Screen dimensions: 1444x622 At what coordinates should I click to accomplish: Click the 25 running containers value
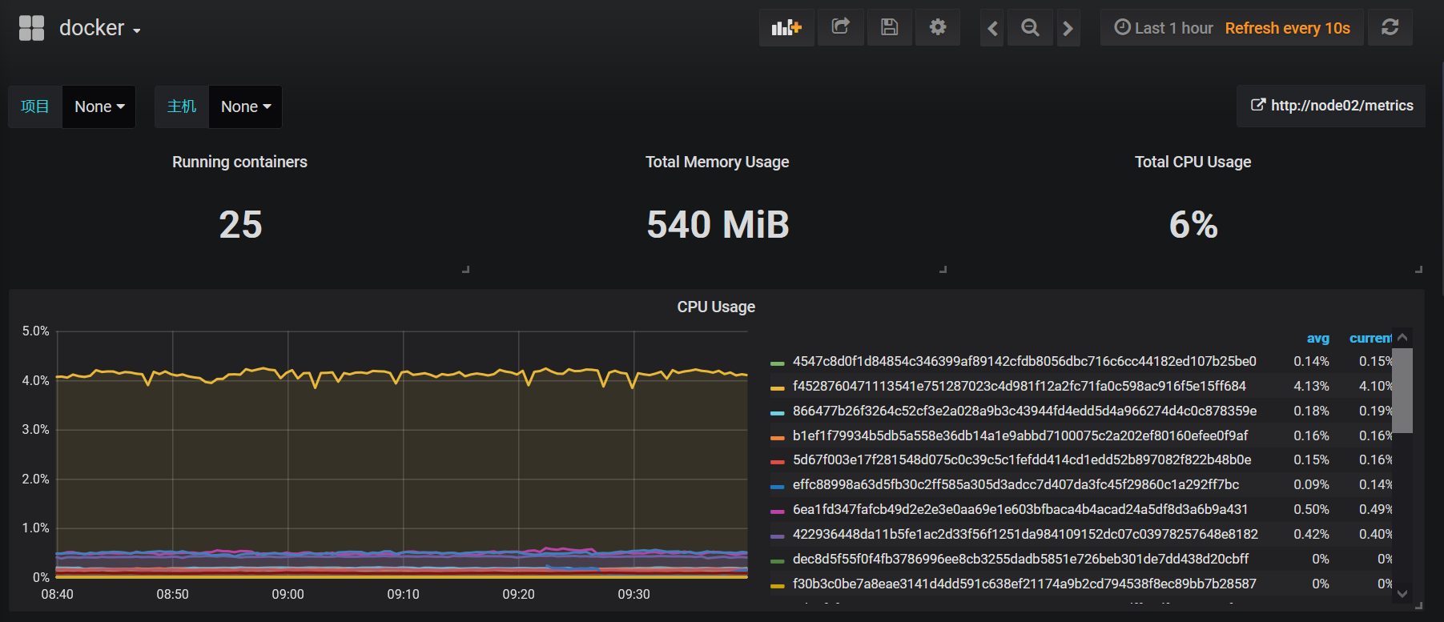(x=240, y=225)
